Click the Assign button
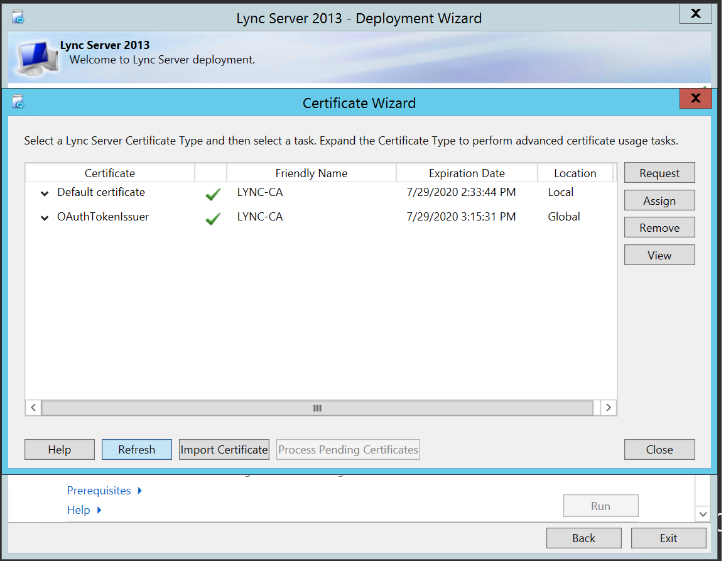 click(x=659, y=200)
